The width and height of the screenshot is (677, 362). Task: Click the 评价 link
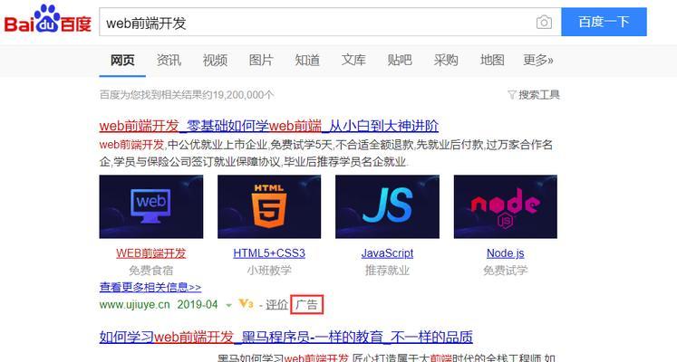(x=276, y=305)
